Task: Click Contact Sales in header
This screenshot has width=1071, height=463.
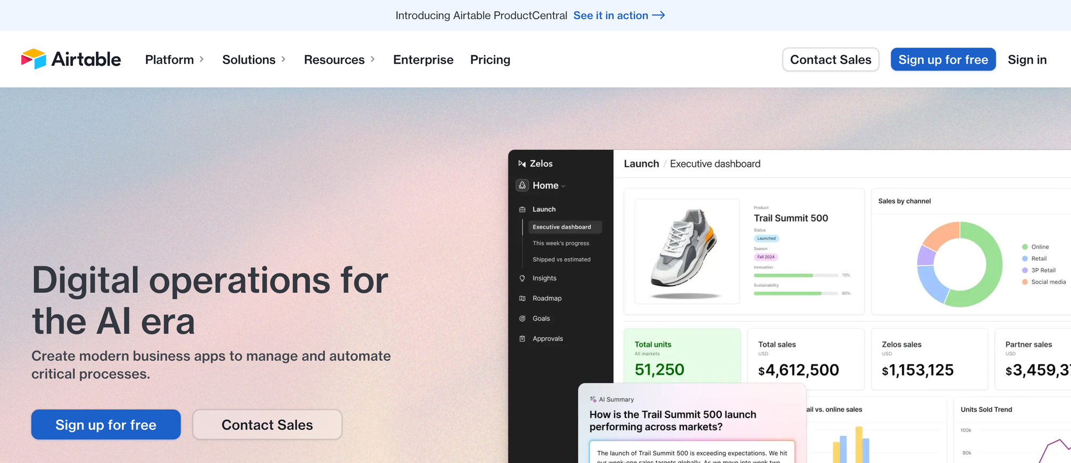Action: pyautogui.click(x=831, y=59)
